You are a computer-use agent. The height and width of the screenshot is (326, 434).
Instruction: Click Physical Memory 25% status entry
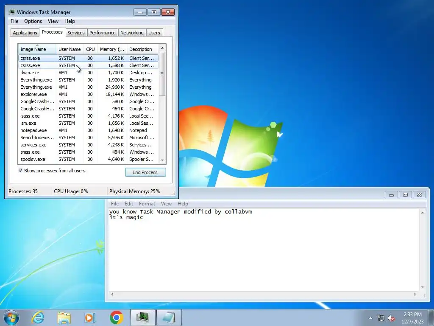coord(135,191)
